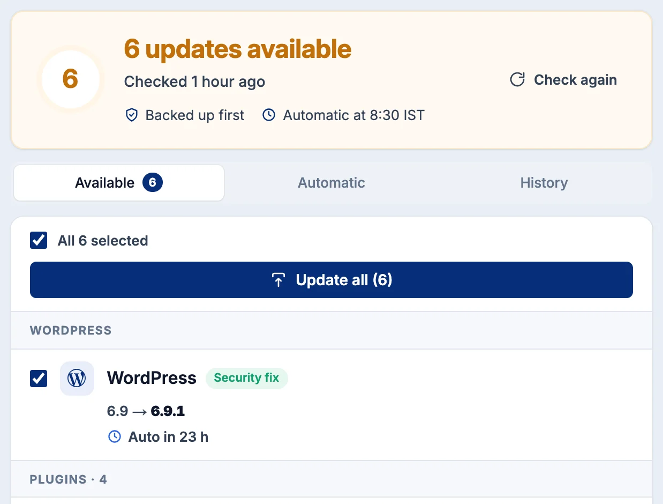
Task: Click the large circular 6 counter
Action: 70,79
